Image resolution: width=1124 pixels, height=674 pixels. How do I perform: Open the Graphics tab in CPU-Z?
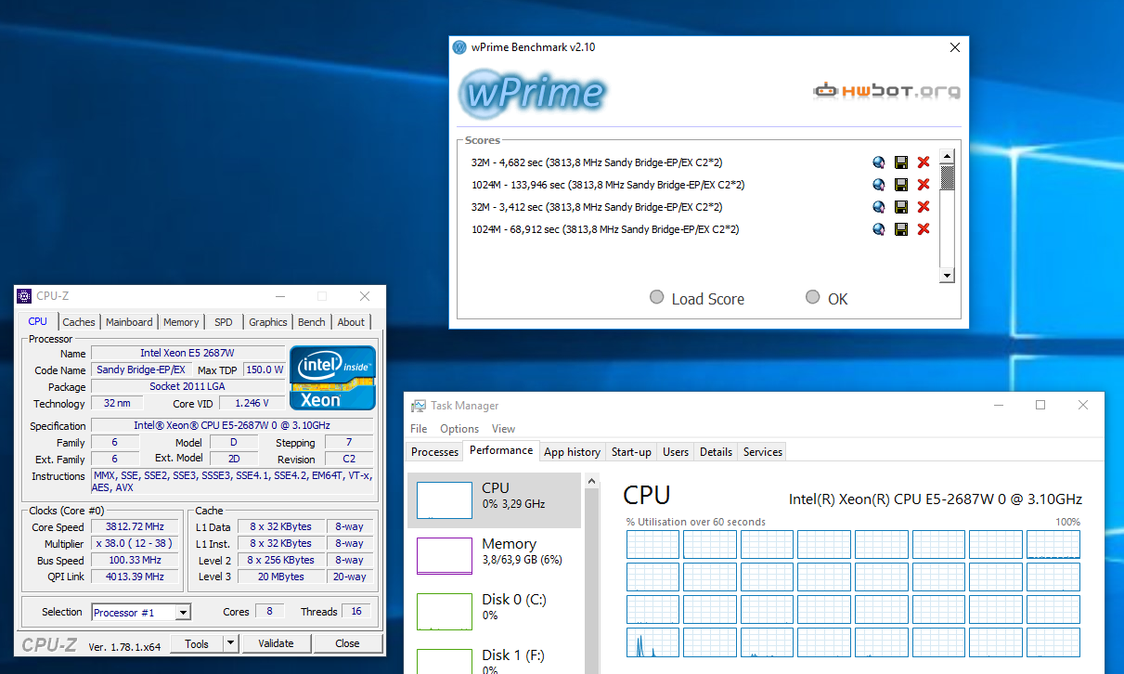[x=268, y=322]
